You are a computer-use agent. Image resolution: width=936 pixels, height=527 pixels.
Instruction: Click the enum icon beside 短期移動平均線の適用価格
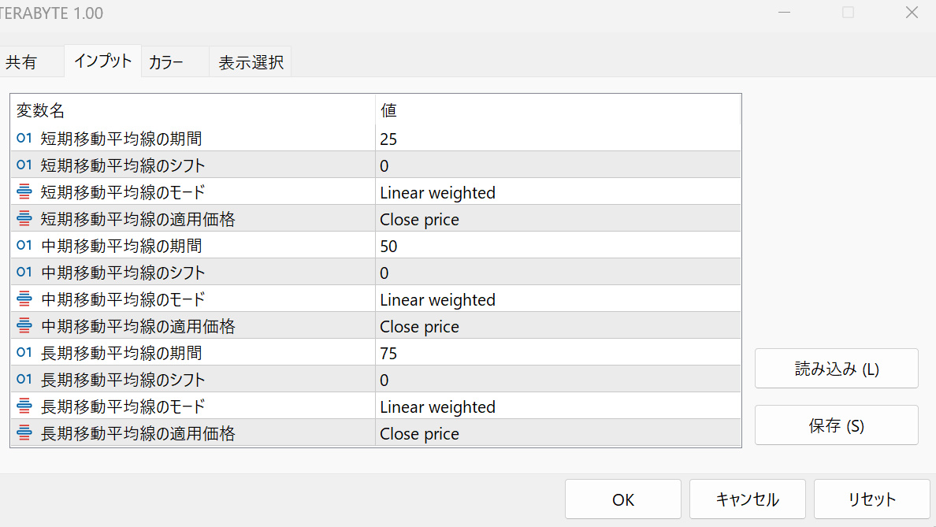[24, 219]
